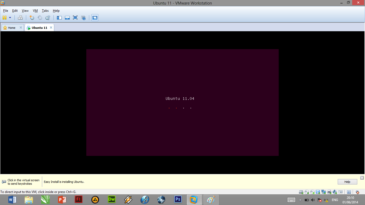Click the Unity mode toolbar icon
The image size is (365, 205).
pyautogui.click(x=83, y=18)
